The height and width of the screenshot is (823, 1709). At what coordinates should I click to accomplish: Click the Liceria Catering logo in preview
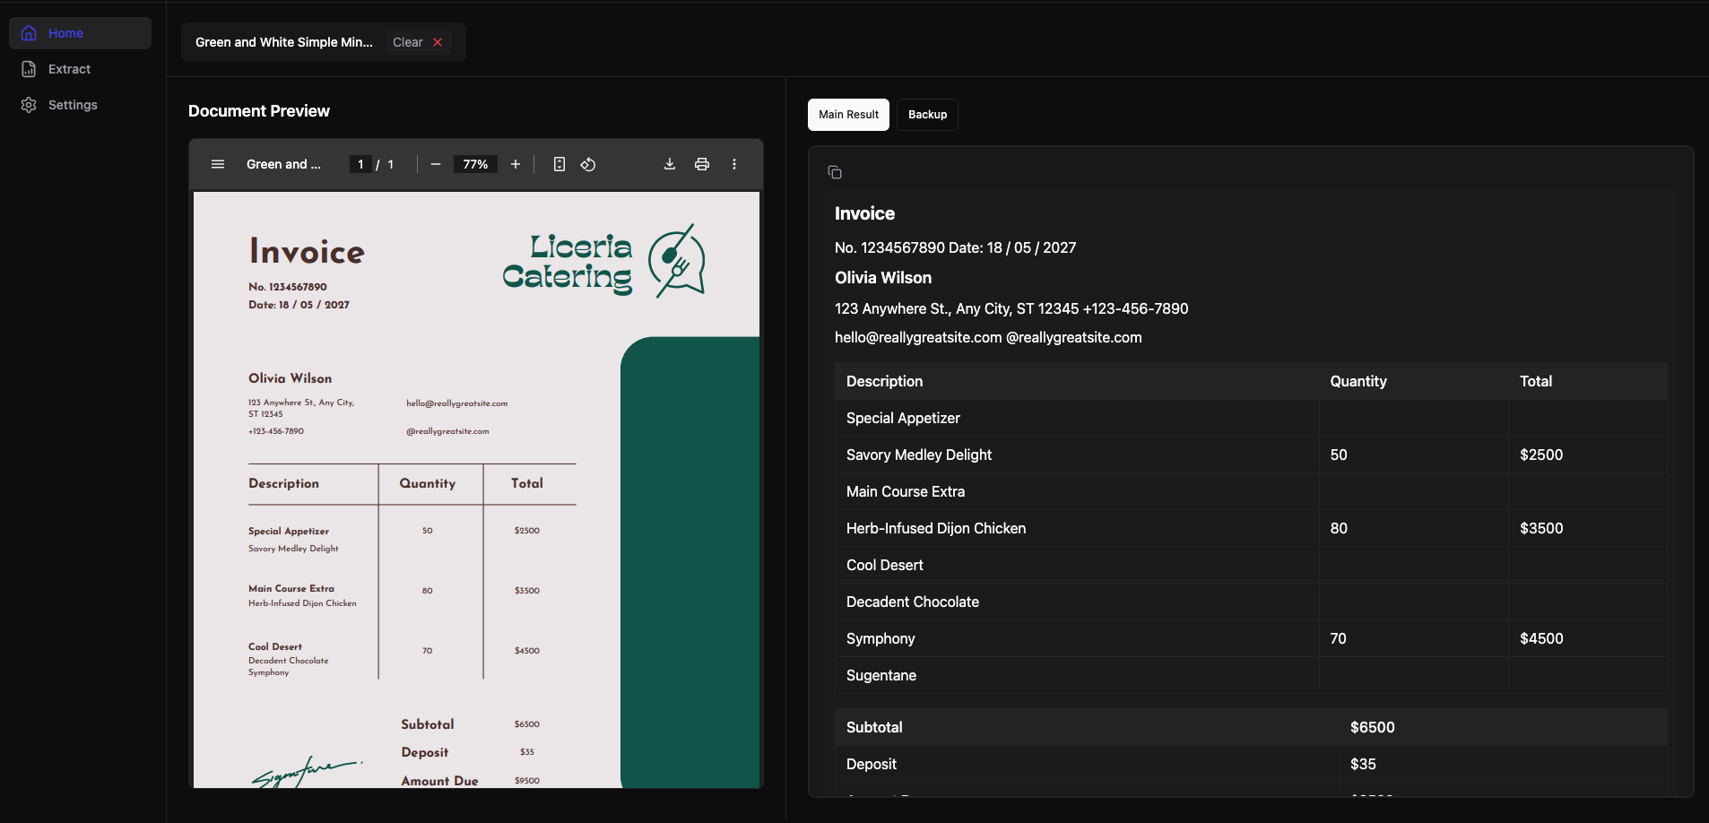coord(603,262)
